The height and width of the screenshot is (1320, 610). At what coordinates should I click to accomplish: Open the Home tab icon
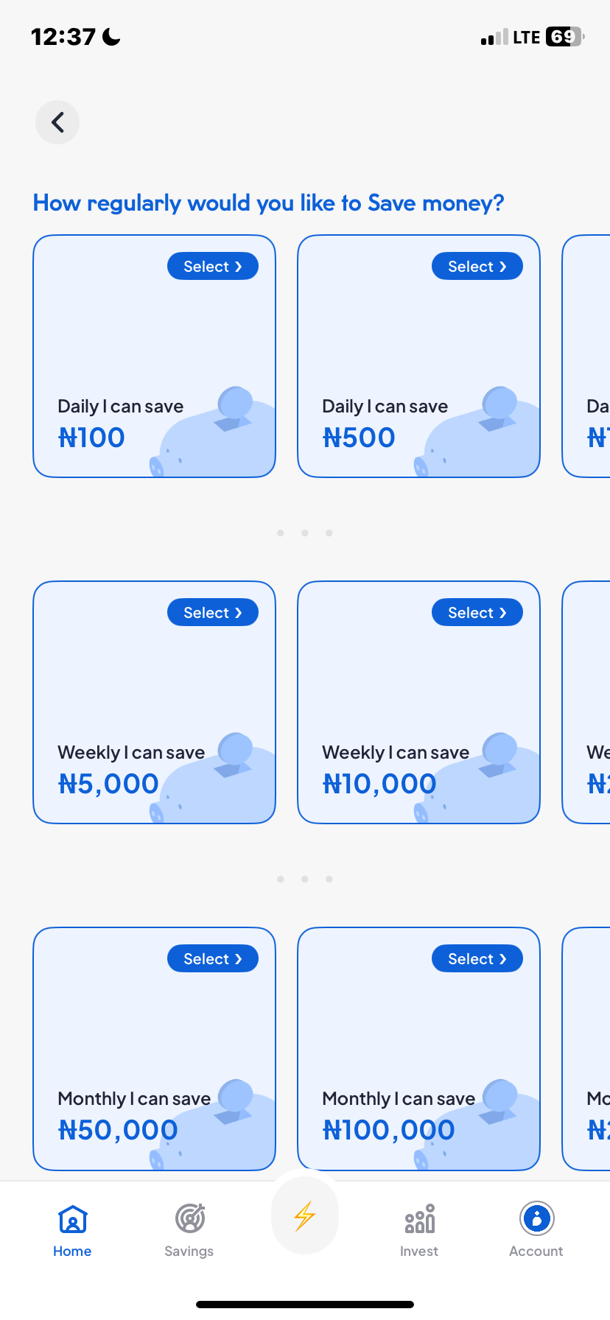[x=72, y=1219]
